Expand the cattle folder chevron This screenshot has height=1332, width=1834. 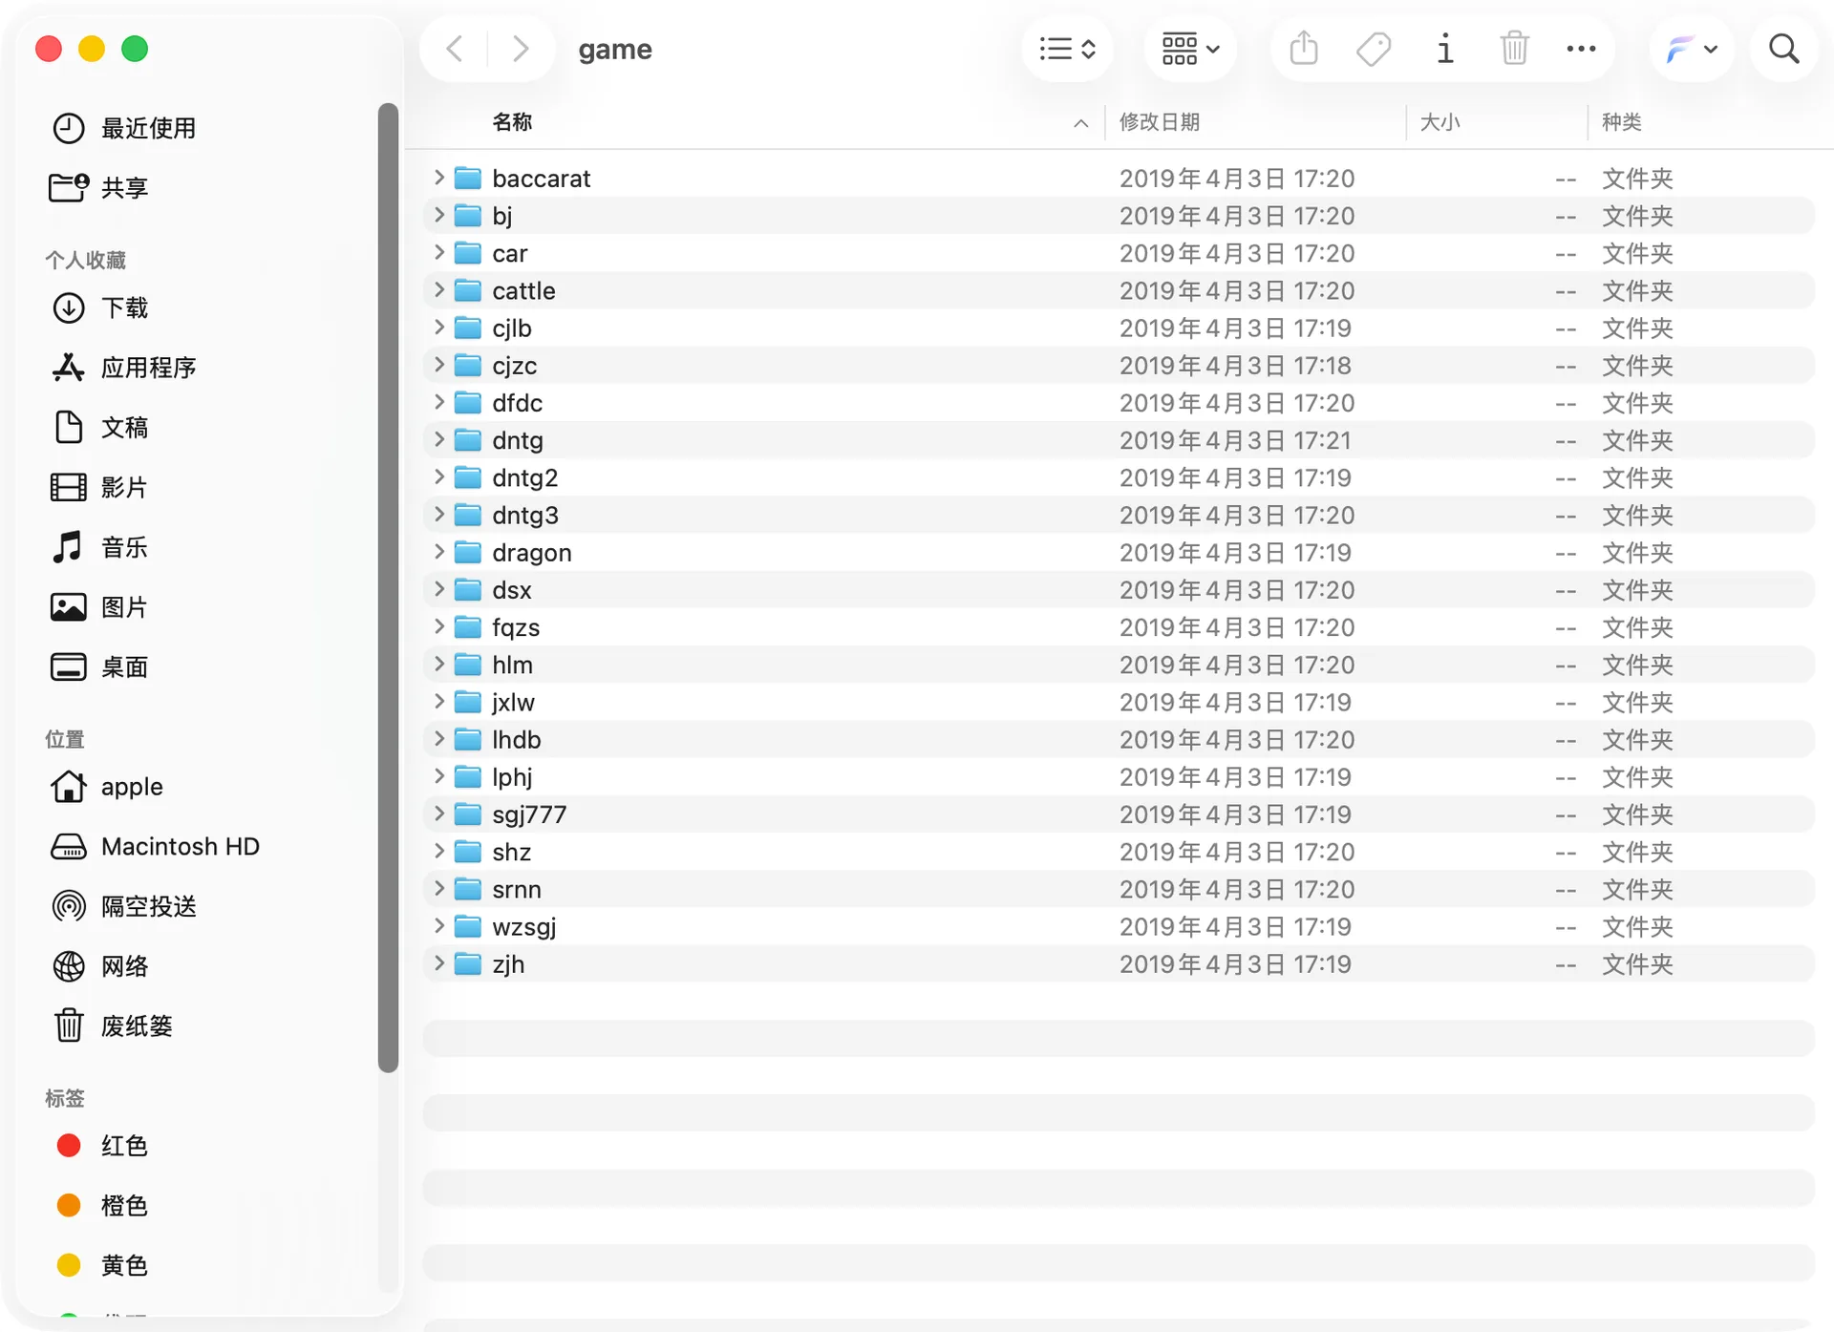click(439, 290)
